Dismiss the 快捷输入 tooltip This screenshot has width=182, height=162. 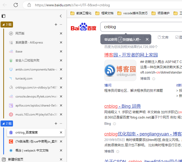click(x=147, y=39)
